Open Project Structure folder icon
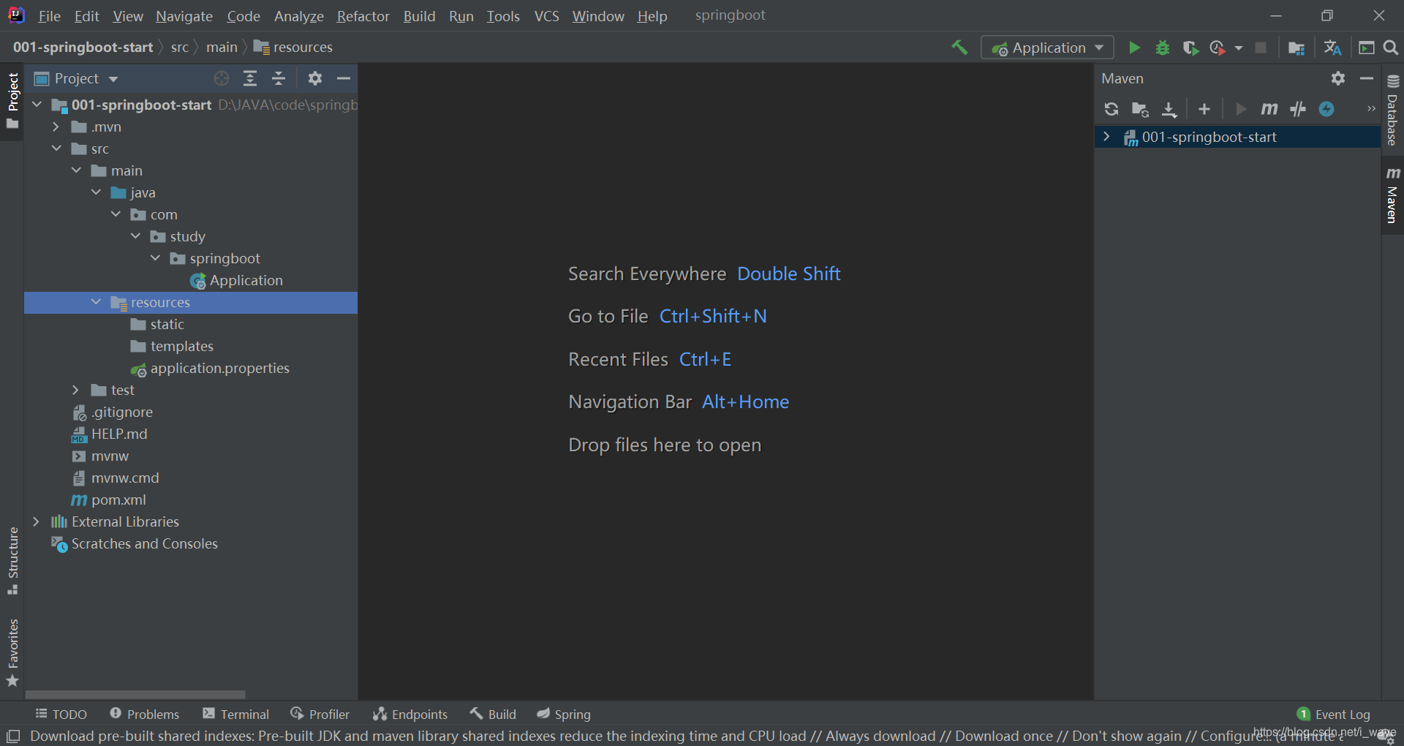The width and height of the screenshot is (1404, 746). coord(1297,48)
